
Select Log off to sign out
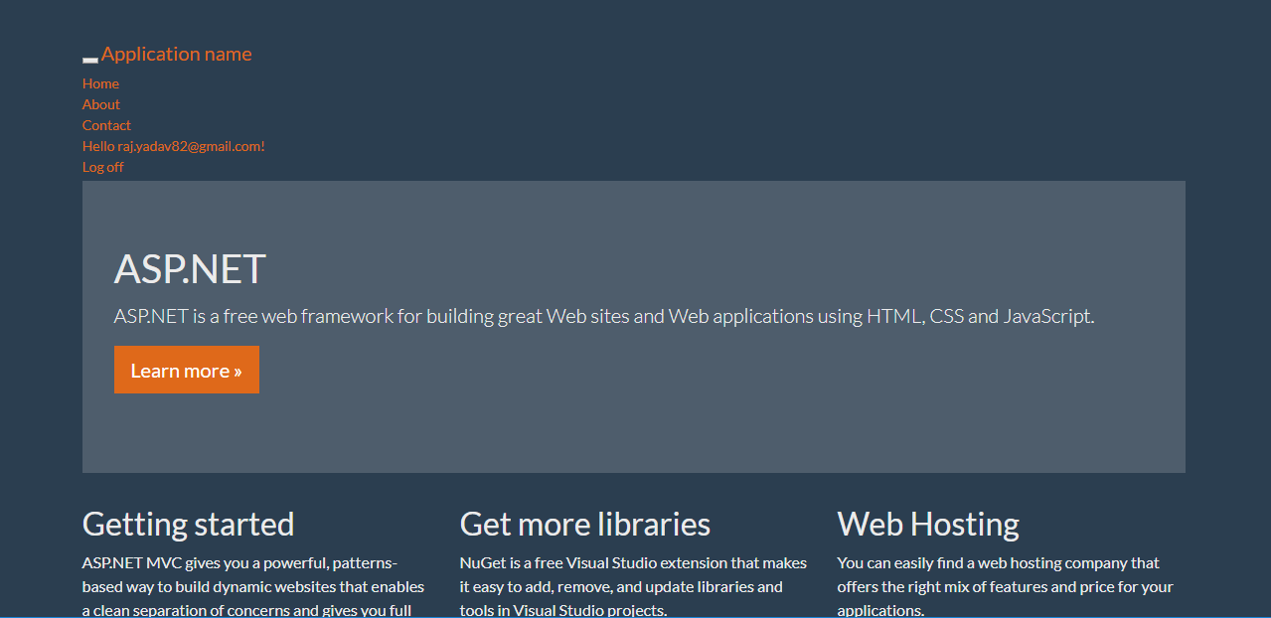pyautogui.click(x=102, y=166)
